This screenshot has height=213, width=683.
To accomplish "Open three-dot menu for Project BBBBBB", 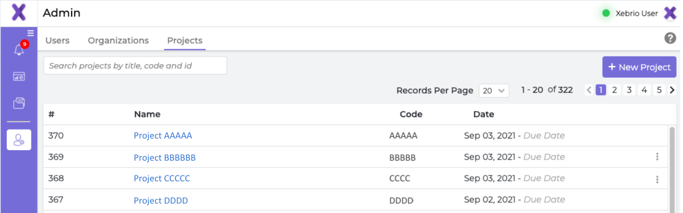I will (x=658, y=157).
